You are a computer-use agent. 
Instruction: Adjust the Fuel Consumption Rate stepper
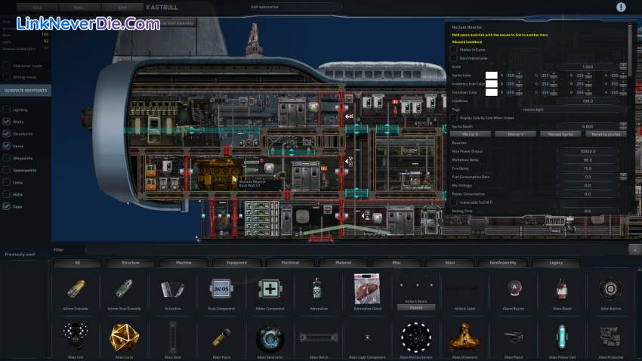click(x=623, y=177)
